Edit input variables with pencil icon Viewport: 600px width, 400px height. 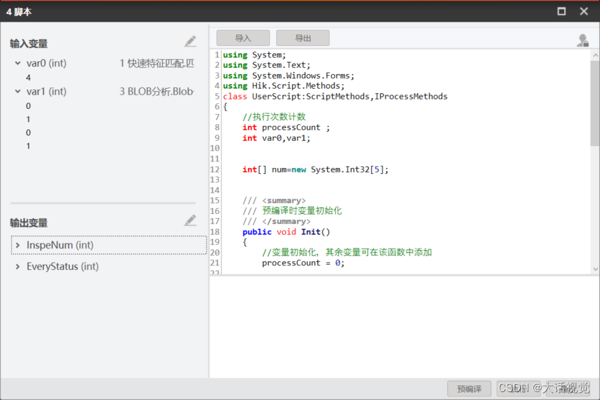[x=190, y=41]
